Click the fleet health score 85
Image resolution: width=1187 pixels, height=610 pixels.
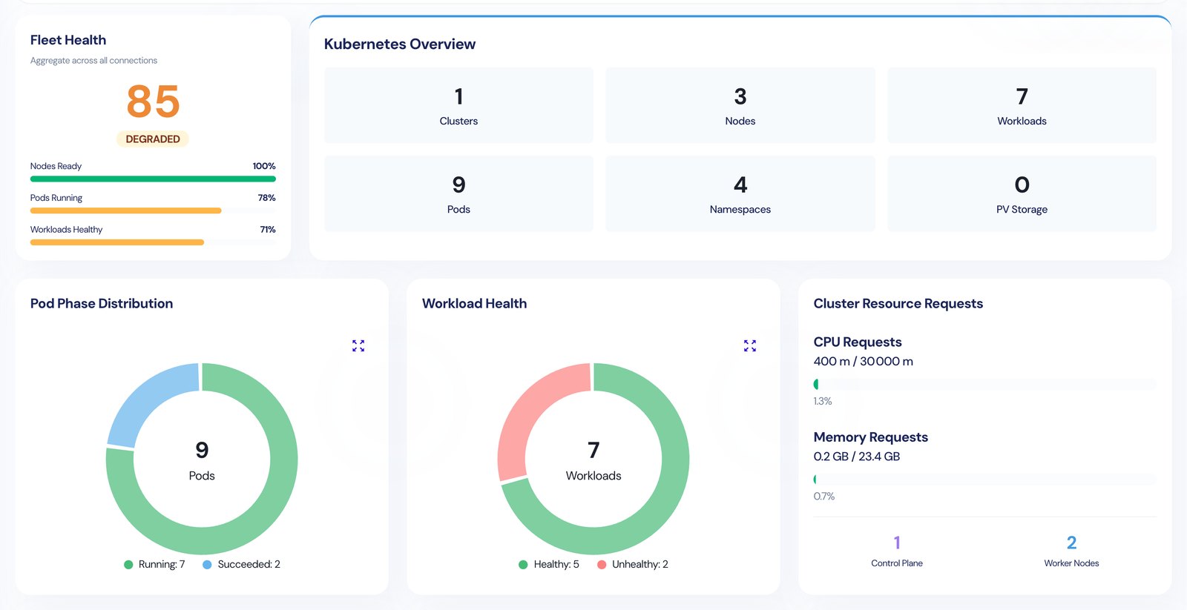click(153, 101)
